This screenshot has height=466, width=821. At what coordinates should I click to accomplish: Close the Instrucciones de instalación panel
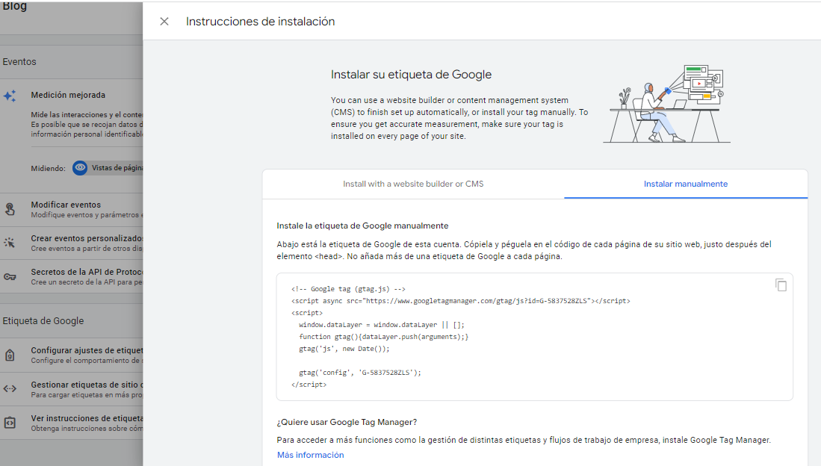click(164, 22)
